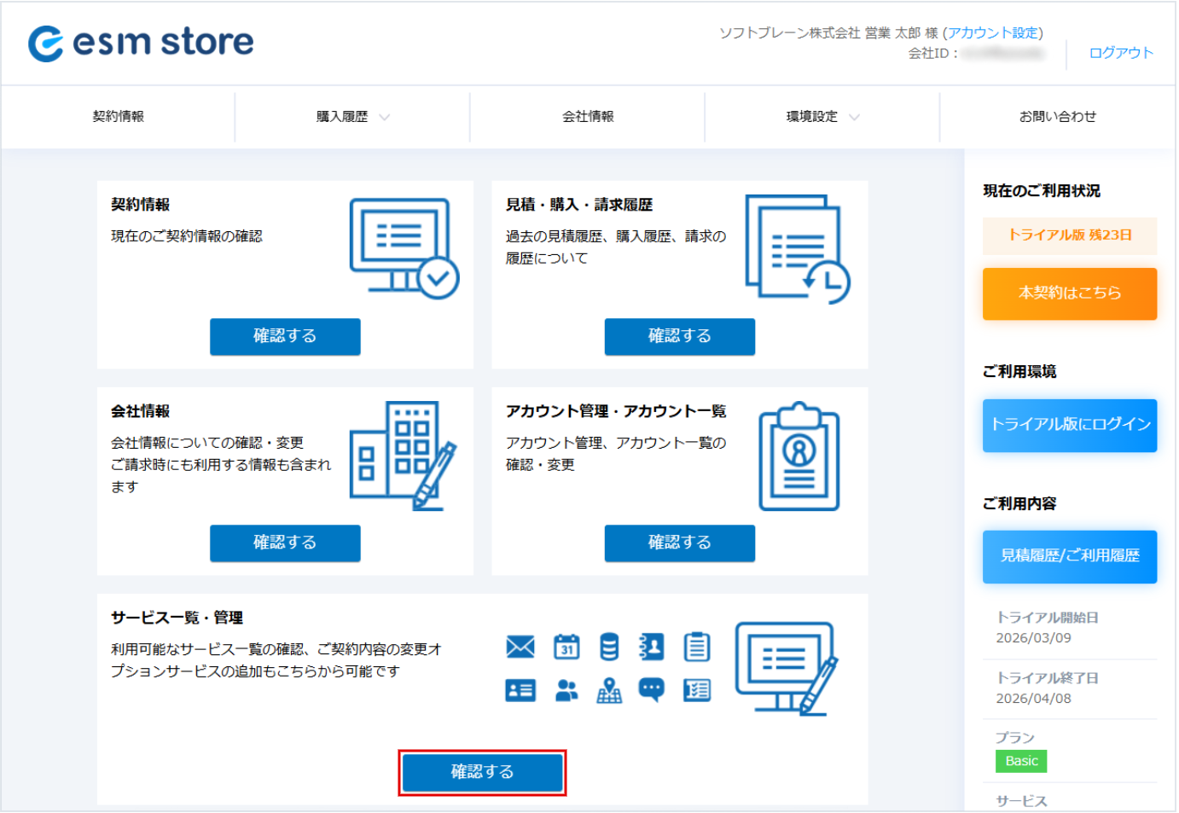Screen dimensions: 1179x813
Task: Click the envelope mail service icon
Action: [x=520, y=647]
